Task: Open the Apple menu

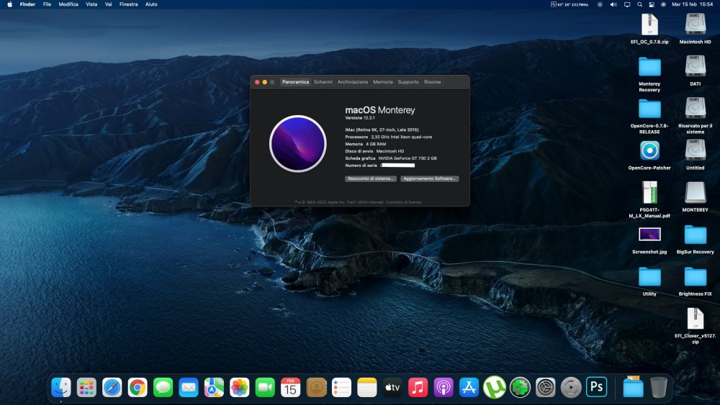Action: click(9, 4)
